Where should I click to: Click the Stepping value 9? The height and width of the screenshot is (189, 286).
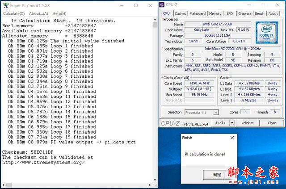coord(272,55)
